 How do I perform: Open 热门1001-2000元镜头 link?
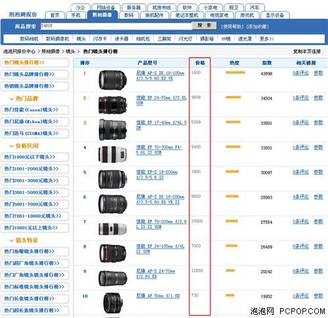click(35, 169)
